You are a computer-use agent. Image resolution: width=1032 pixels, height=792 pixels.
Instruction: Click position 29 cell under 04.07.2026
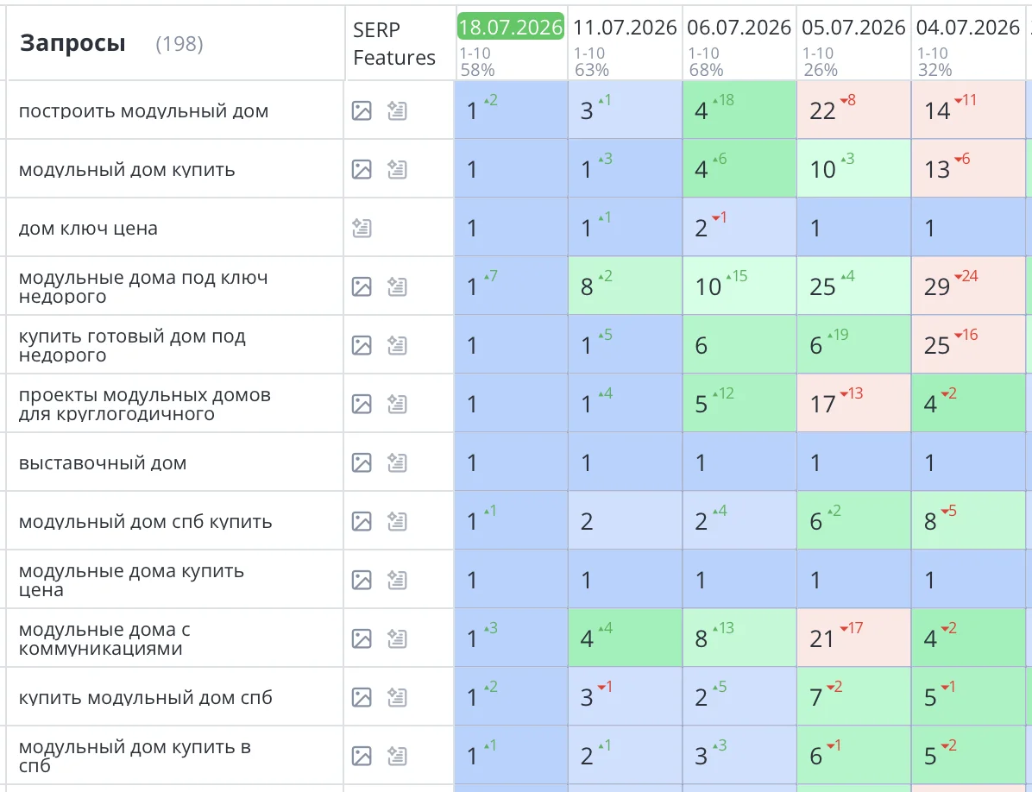(x=968, y=286)
